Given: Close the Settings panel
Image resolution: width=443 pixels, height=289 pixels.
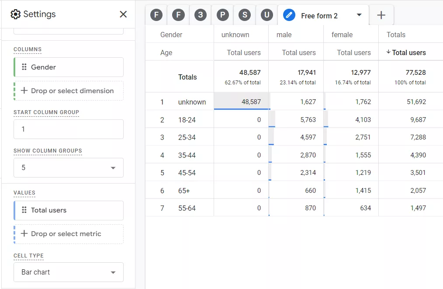Looking at the screenshot, I should tap(123, 14).
